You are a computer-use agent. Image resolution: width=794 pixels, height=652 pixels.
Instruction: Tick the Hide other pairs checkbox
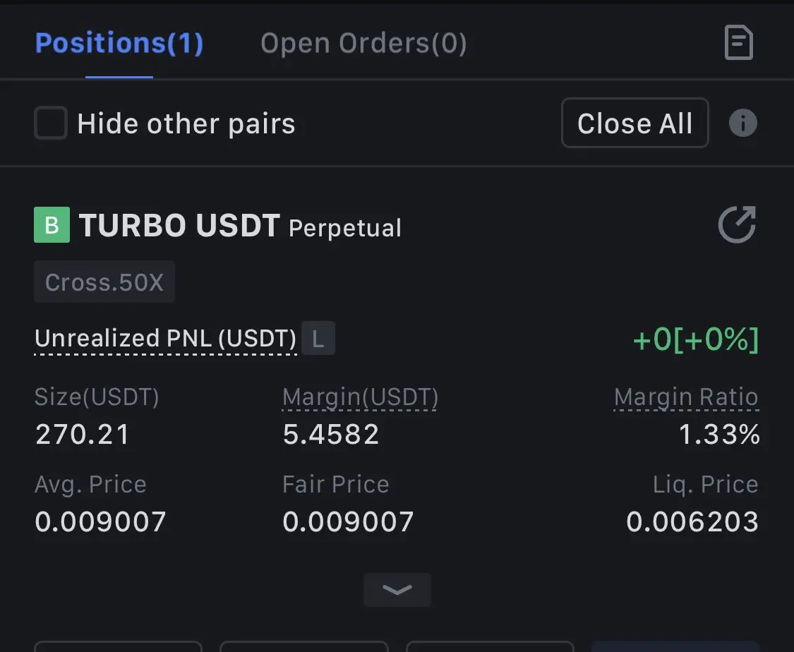pos(51,123)
